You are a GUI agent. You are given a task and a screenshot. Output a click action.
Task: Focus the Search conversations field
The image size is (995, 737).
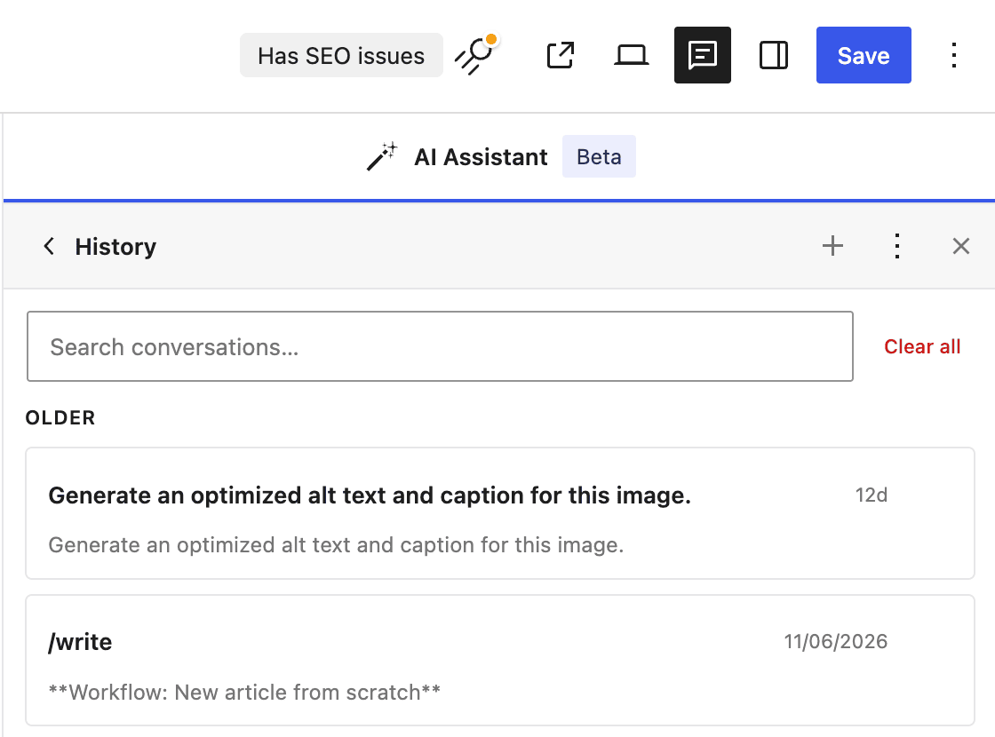pos(440,346)
